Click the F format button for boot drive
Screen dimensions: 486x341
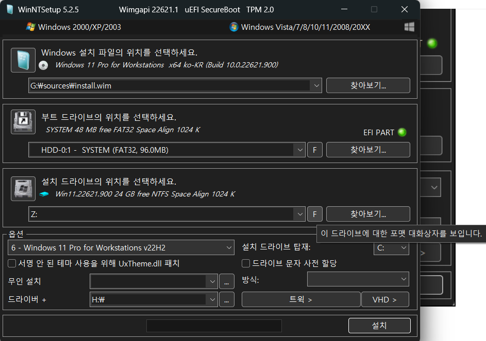coord(314,150)
